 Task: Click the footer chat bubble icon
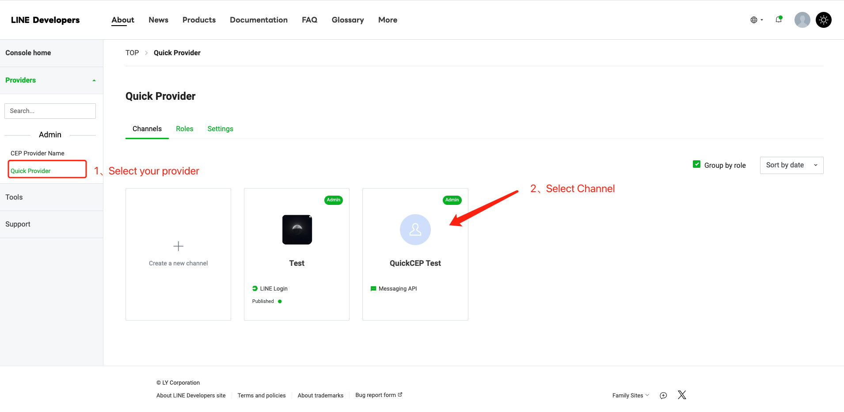(663, 396)
